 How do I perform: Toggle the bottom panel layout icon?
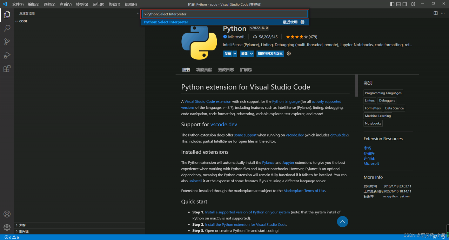pyautogui.click(x=398, y=4)
